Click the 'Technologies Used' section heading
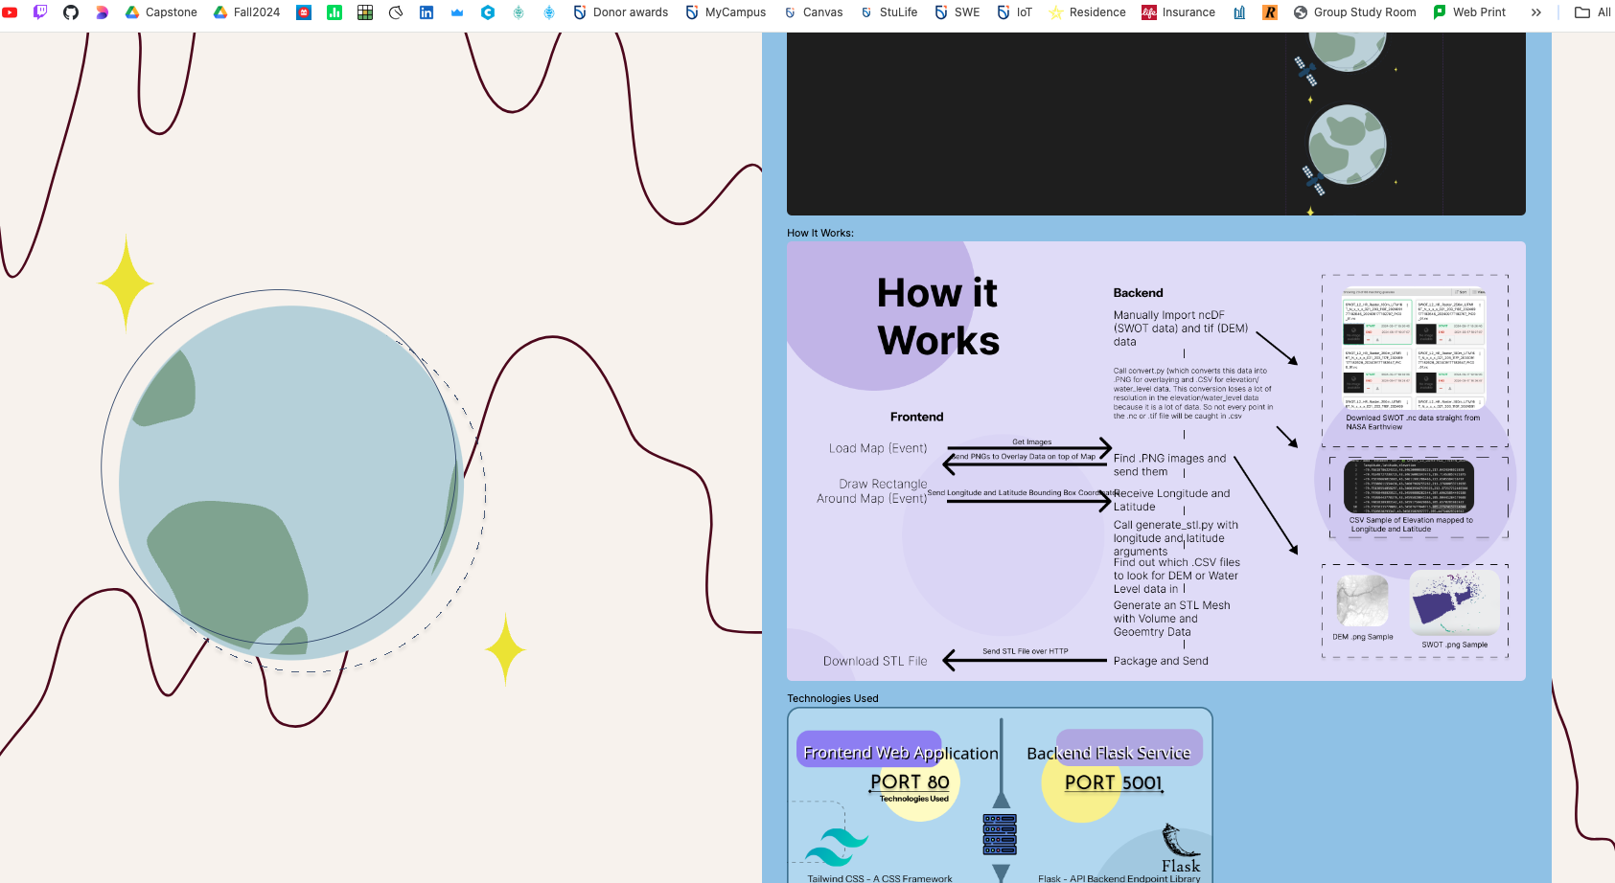This screenshot has height=883, width=1615. click(833, 698)
